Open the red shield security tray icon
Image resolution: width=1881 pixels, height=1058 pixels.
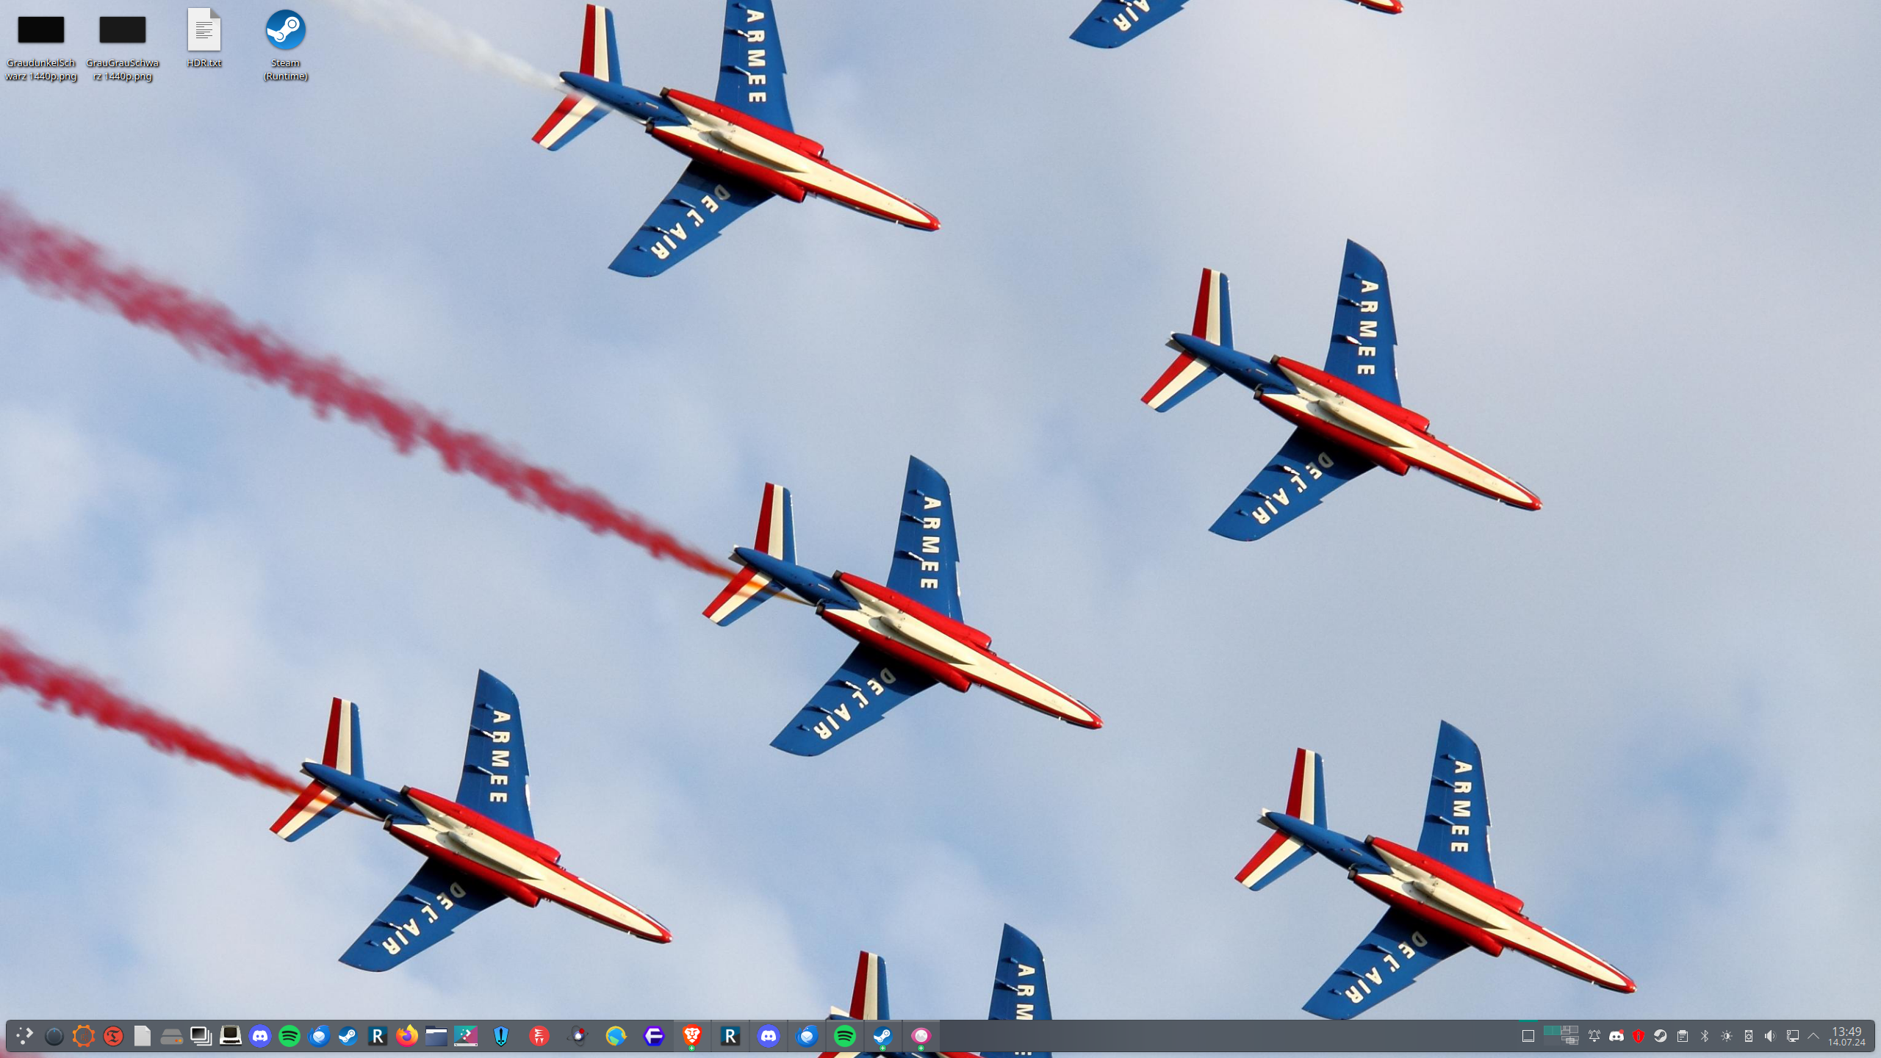(x=1638, y=1036)
